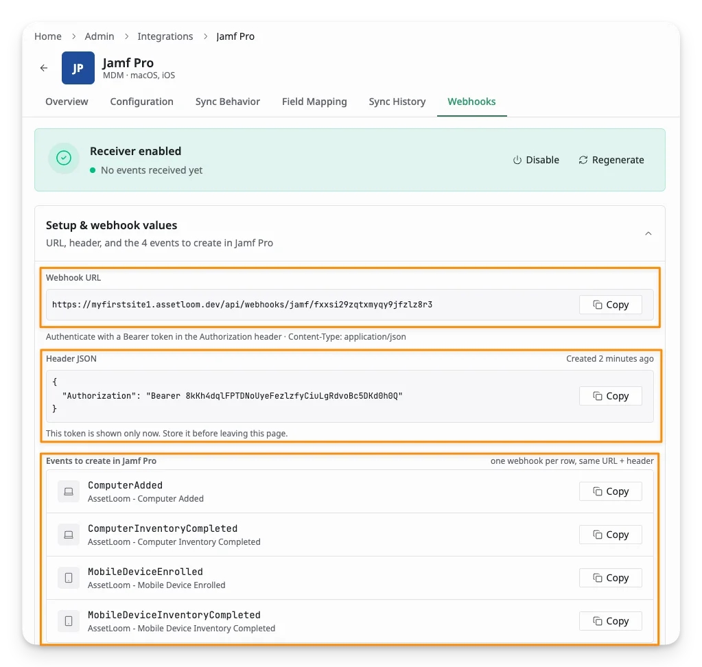This screenshot has width=702, height=667.
Task: Click the JP Jamf Pro logo tile
Action: coord(78,68)
